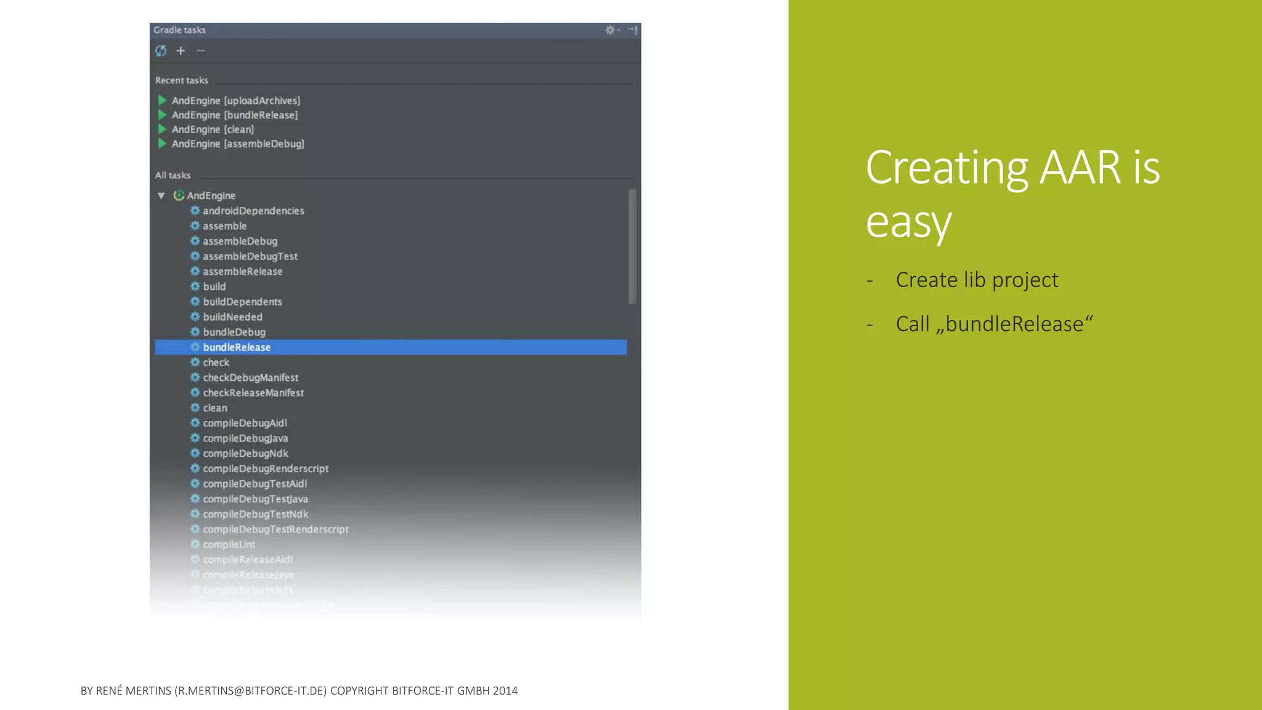The image size is (1262, 710).
Task: Select the checkDebugManifest task
Action: 244,378
